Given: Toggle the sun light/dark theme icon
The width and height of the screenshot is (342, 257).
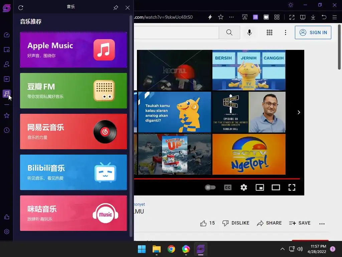Looking at the screenshot, I should (291, 5).
